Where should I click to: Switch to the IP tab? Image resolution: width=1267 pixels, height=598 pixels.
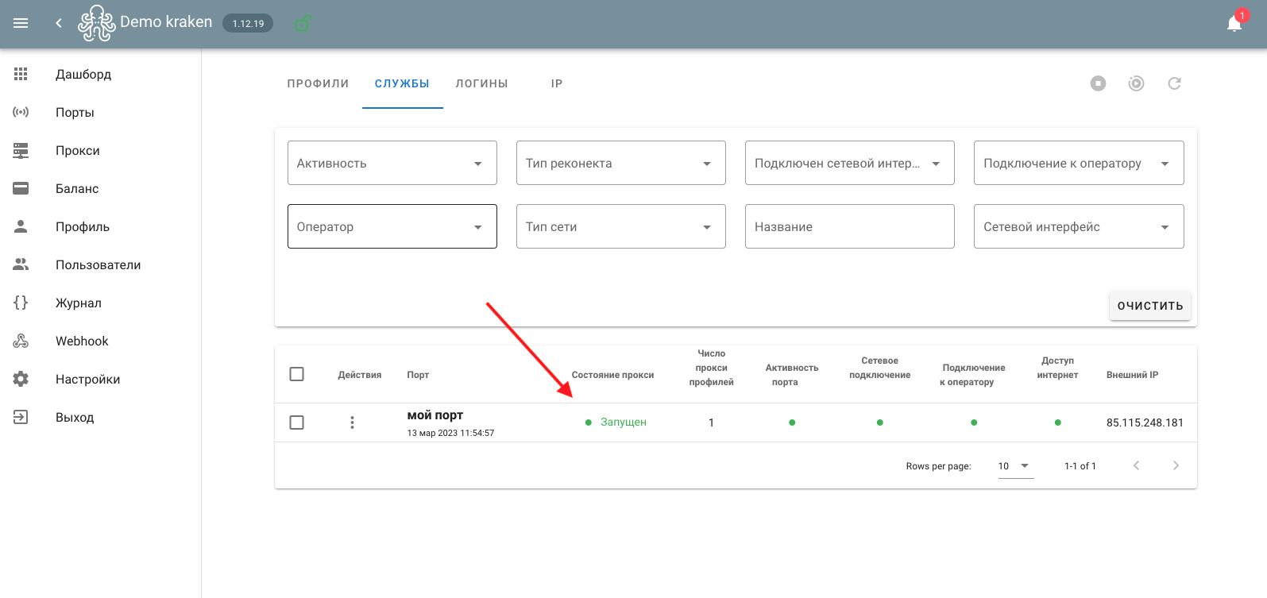click(x=557, y=83)
